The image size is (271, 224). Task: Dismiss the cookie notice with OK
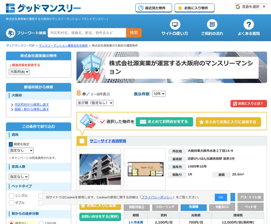click(x=220, y=197)
